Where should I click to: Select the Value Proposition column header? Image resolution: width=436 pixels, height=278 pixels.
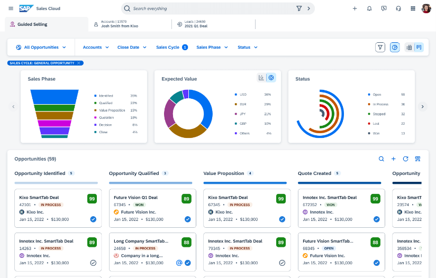tap(224, 173)
